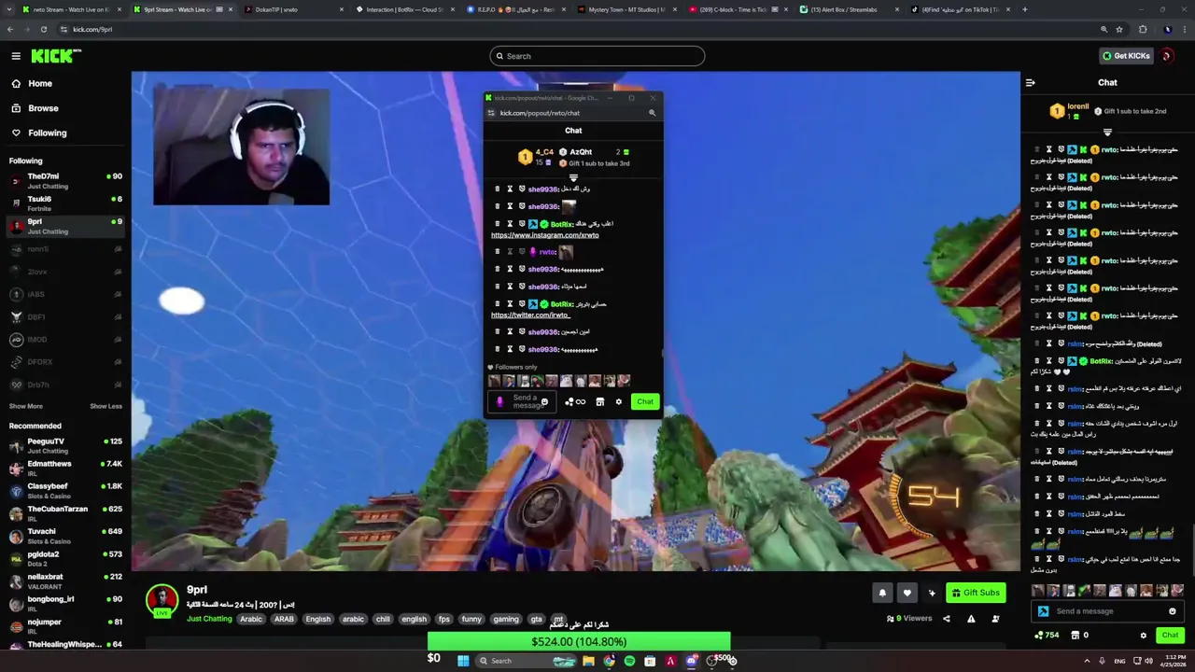Open PeeguuTV recommended channel
Image resolution: width=1195 pixels, height=672 pixels.
click(x=64, y=445)
